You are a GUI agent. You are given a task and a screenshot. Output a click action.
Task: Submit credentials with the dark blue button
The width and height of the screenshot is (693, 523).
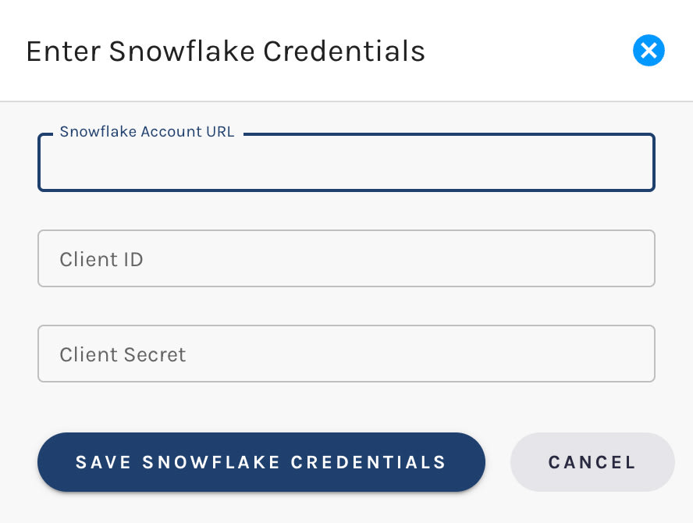pyautogui.click(x=261, y=462)
